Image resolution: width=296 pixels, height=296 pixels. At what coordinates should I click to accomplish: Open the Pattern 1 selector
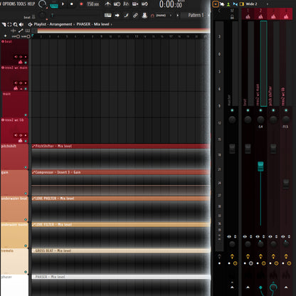[196, 15]
